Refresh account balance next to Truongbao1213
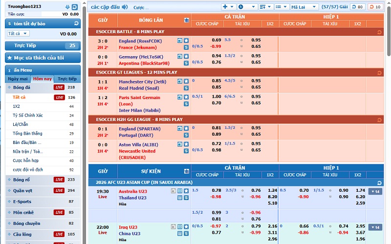391x244 pixels. (x=74, y=7)
